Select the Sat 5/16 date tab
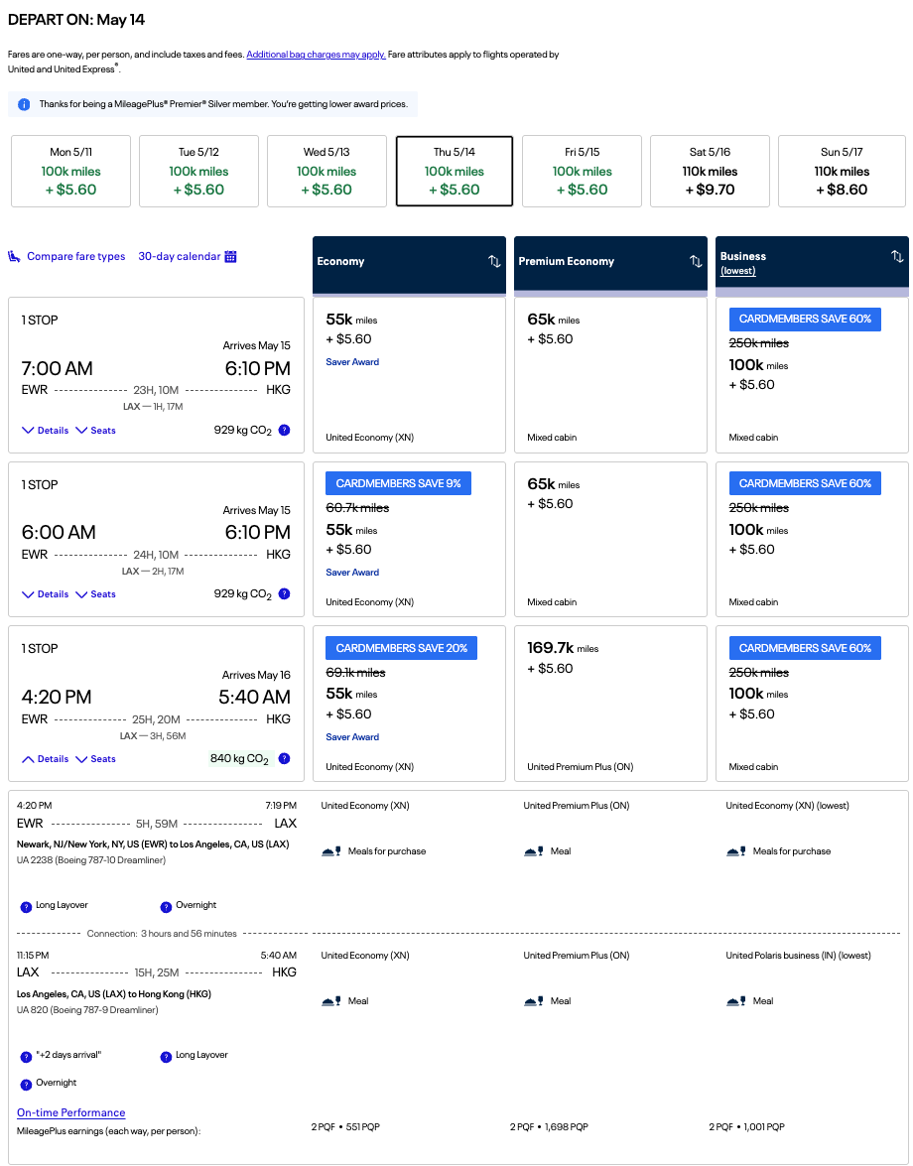 point(711,171)
